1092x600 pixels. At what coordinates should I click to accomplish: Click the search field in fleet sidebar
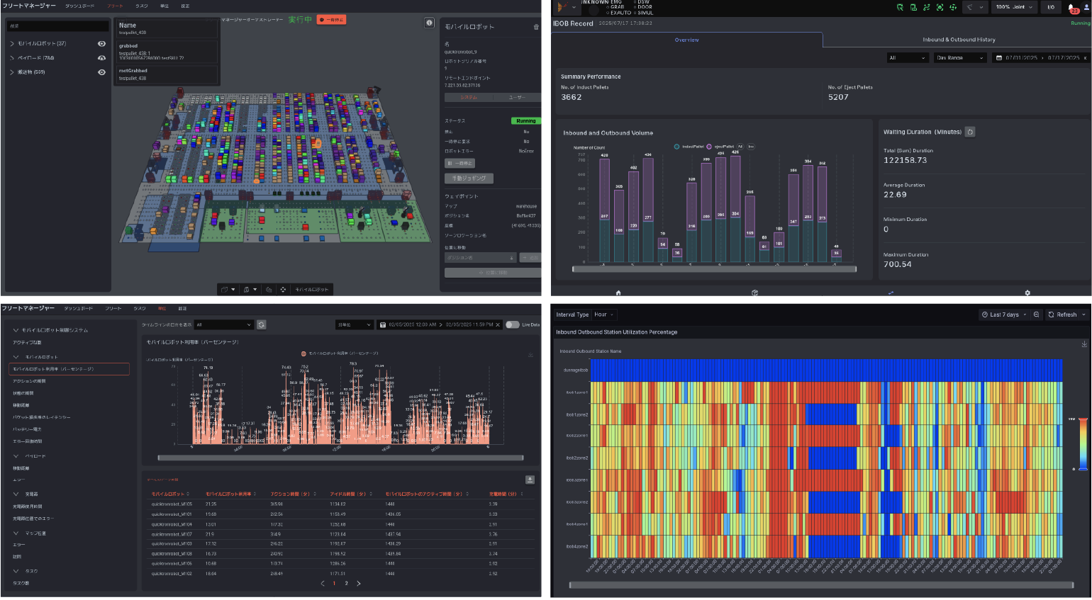point(58,26)
